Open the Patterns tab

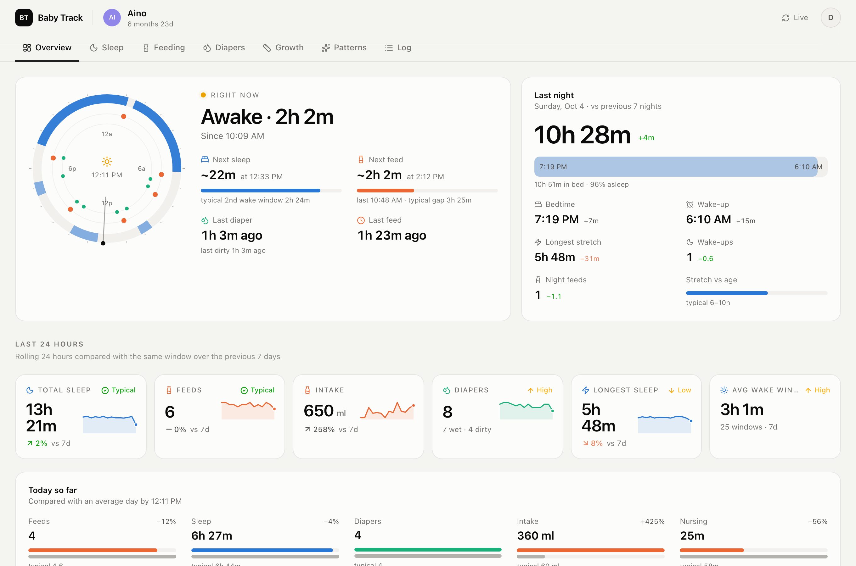click(344, 48)
